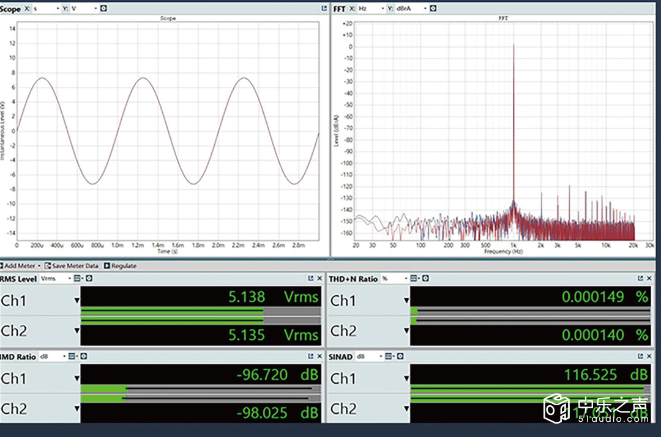Open Scope graph settings gear icon
Image resolution: width=661 pixels, height=437 pixels.
pyautogui.click(x=103, y=9)
